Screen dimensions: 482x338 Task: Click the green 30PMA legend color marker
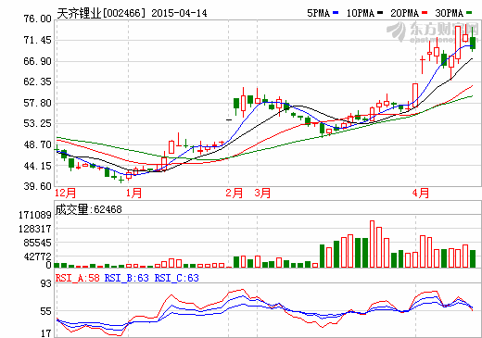[x=469, y=13]
